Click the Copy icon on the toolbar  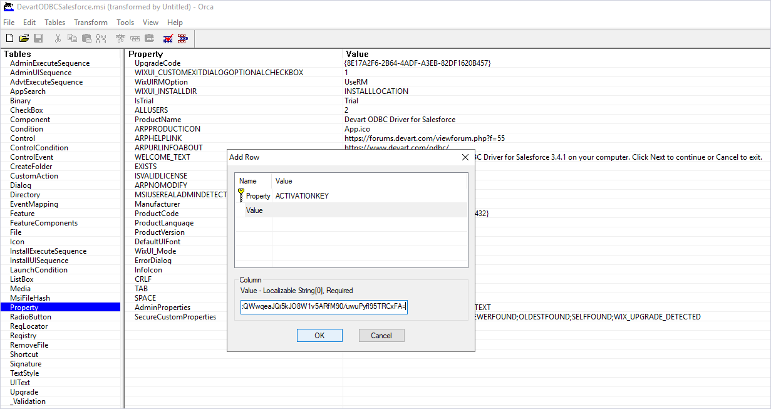click(71, 38)
